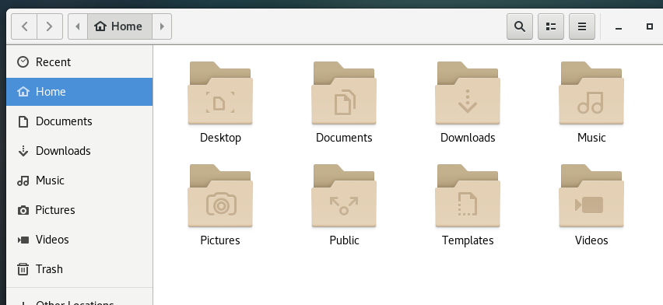Open the search magnifier button
This screenshot has height=305, width=663.
[520, 26]
